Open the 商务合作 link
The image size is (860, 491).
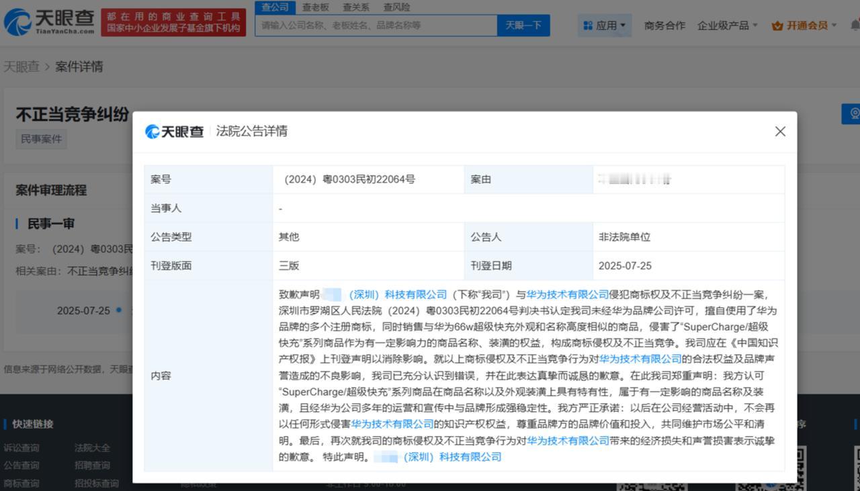(664, 26)
